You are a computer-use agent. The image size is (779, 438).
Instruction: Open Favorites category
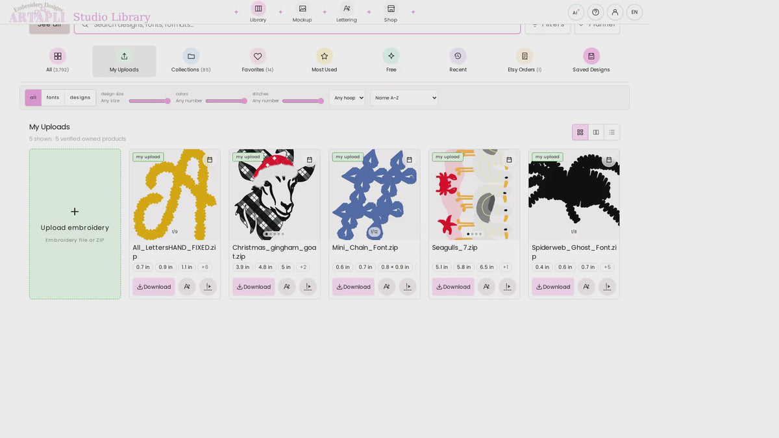tap(258, 61)
